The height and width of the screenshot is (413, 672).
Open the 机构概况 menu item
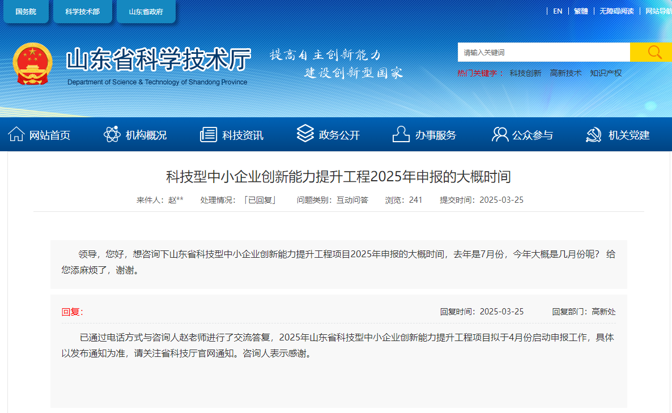pos(146,135)
